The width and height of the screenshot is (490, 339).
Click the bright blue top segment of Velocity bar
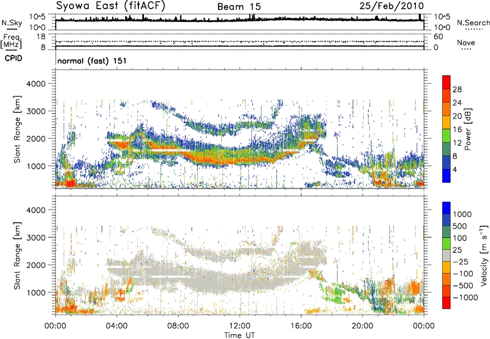(x=447, y=207)
